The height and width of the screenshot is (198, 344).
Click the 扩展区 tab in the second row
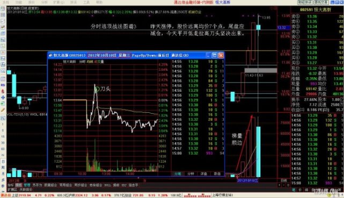(12, 189)
